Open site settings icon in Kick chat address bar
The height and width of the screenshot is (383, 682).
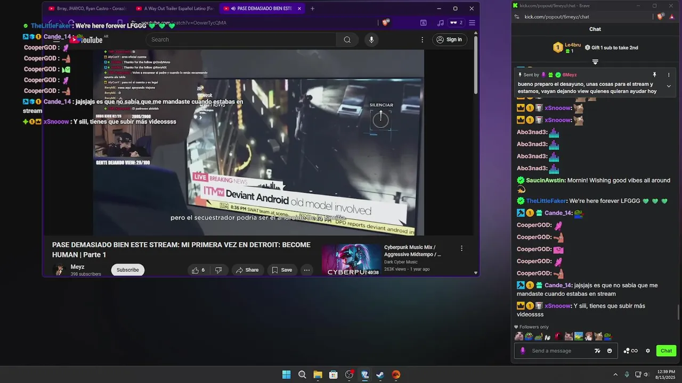pyautogui.click(x=516, y=16)
